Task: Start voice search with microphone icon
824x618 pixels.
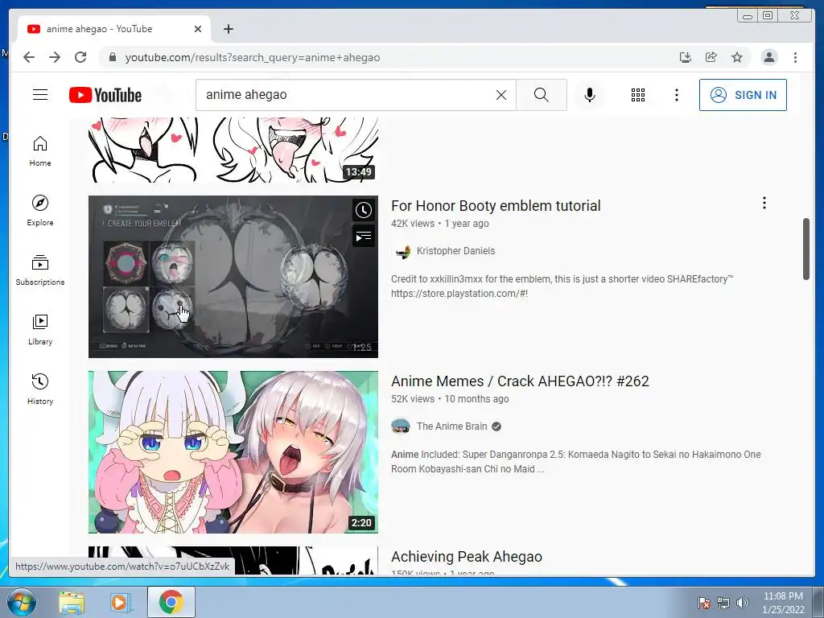Action: pyautogui.click(x=590, y=95)
